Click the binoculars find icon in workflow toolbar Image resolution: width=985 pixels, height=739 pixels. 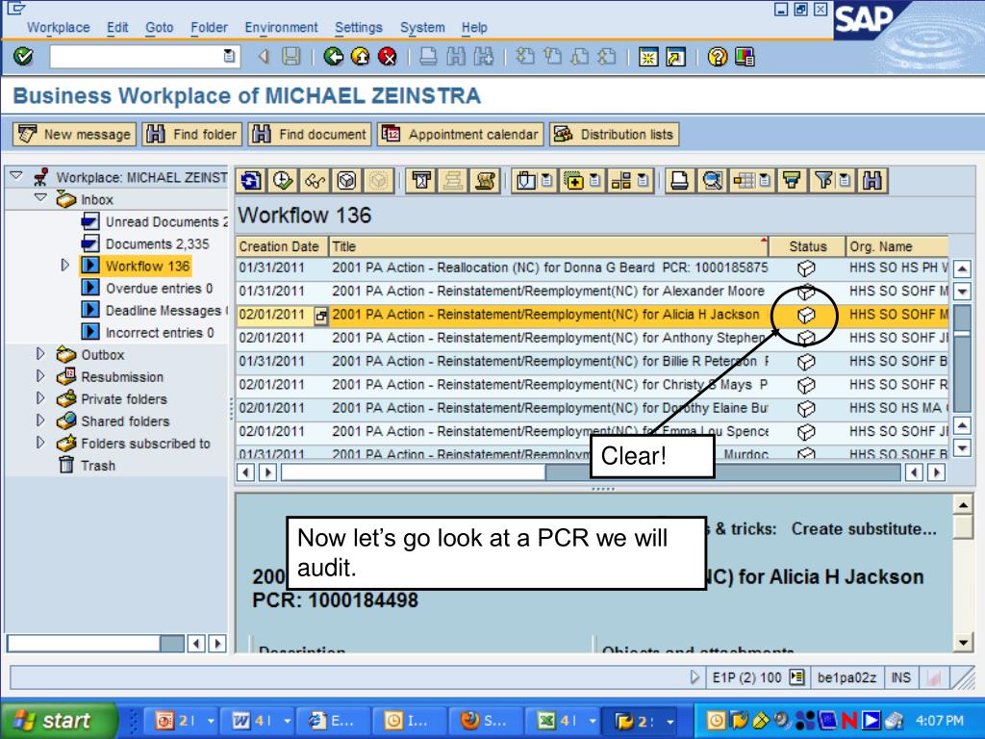click(871, 181)
